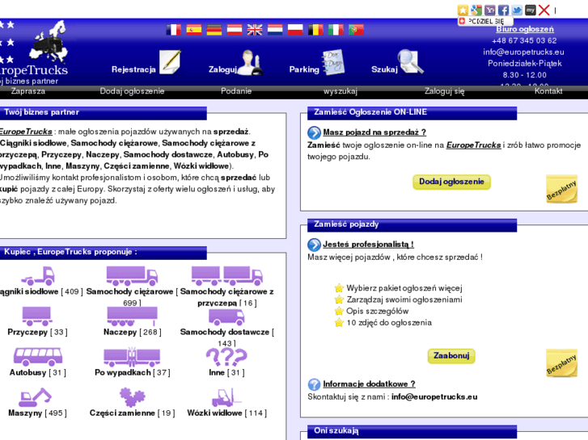Switch language with the French flag

click(174, 30)
